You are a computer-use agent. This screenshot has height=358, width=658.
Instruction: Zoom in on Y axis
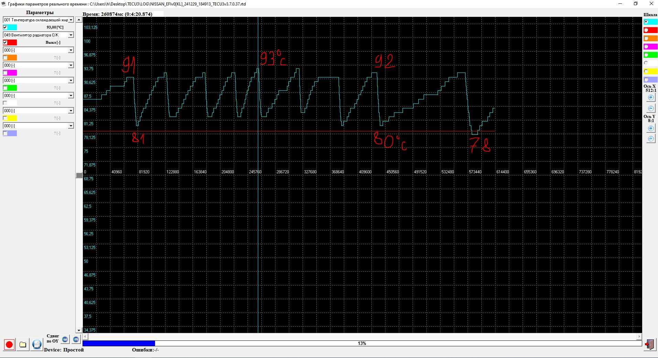(651, 128)
